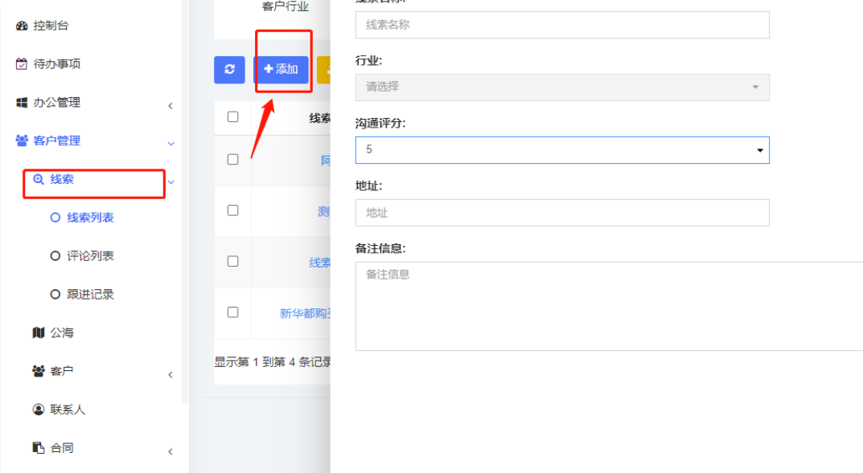Open the 沟通评分 dropdown showing 5

[562, 150]
